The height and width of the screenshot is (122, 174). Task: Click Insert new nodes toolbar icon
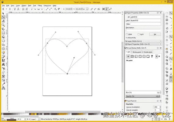coord(3,9)
